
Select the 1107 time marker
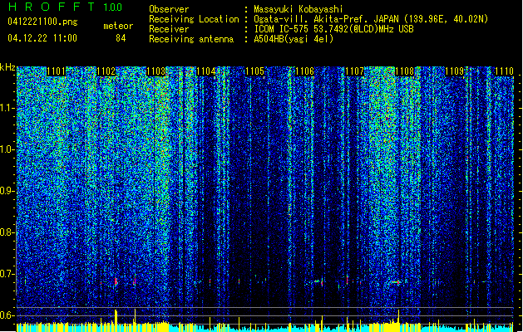pos(354,71)
